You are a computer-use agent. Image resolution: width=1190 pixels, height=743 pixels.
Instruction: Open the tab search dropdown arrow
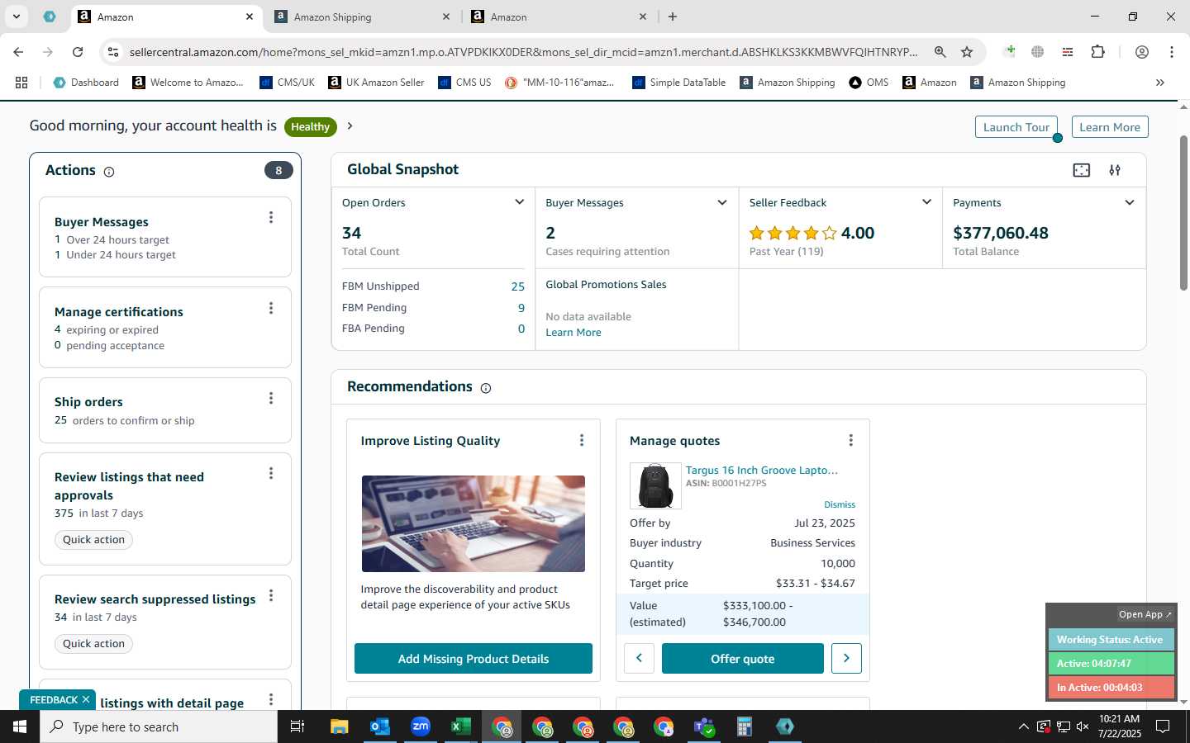(16, 17)
